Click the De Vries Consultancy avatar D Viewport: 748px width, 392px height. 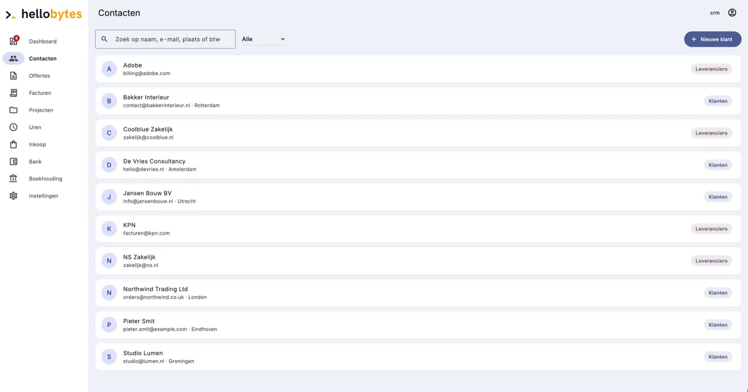tap(109, 165)
